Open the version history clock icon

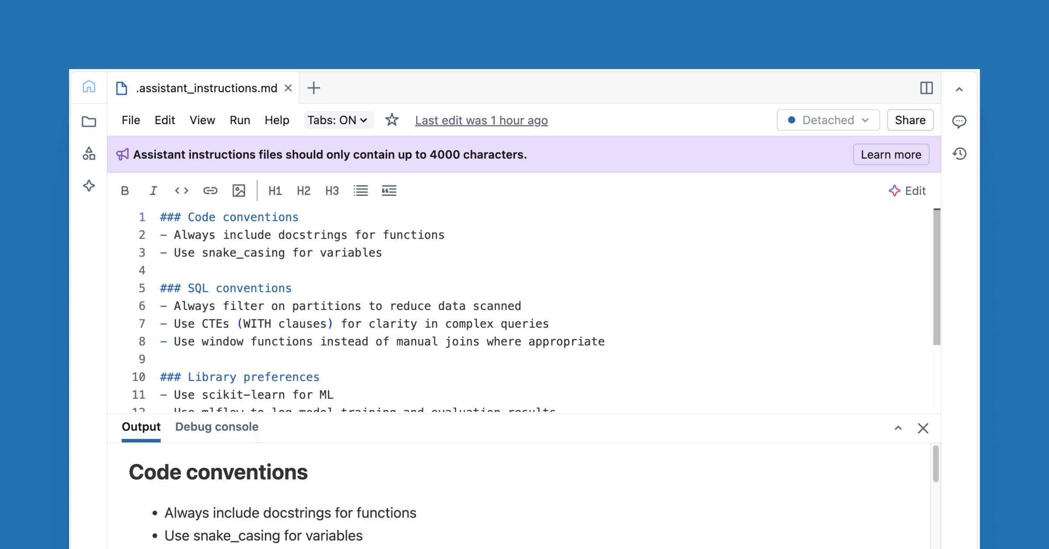tap(959, 153)
